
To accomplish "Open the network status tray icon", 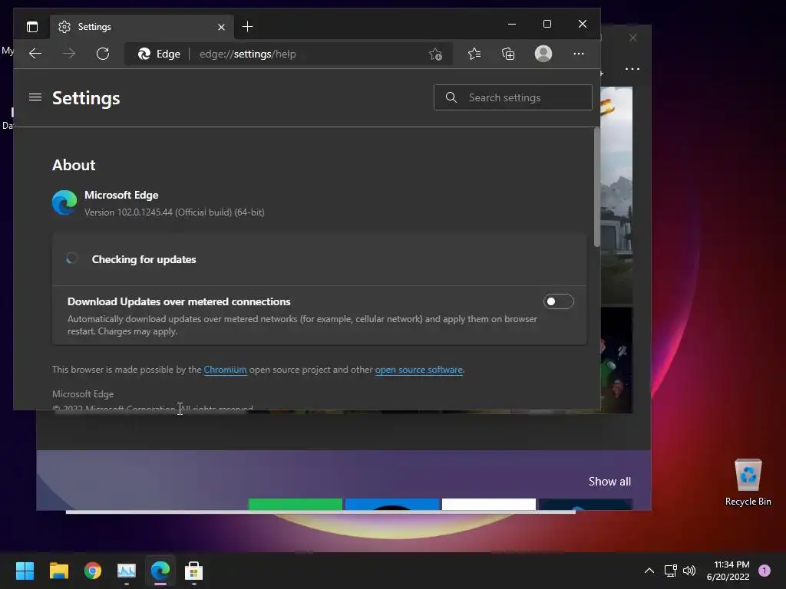I will 670,571.
